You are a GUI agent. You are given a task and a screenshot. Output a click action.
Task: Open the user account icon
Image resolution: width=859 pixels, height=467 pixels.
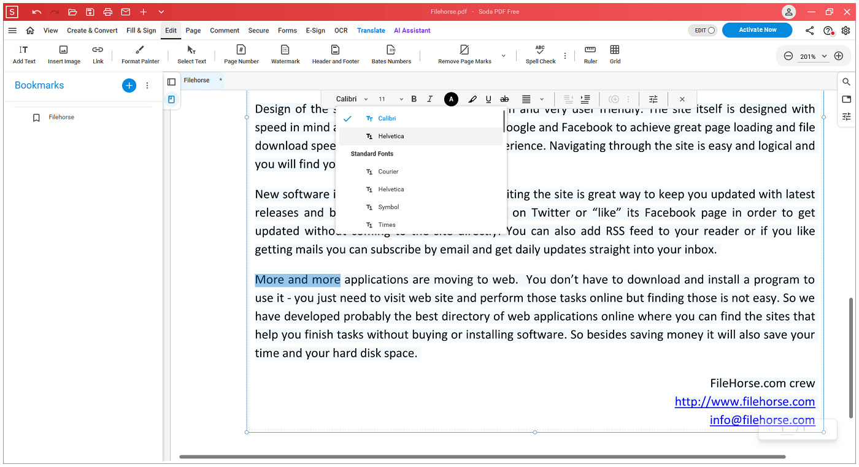788,12
